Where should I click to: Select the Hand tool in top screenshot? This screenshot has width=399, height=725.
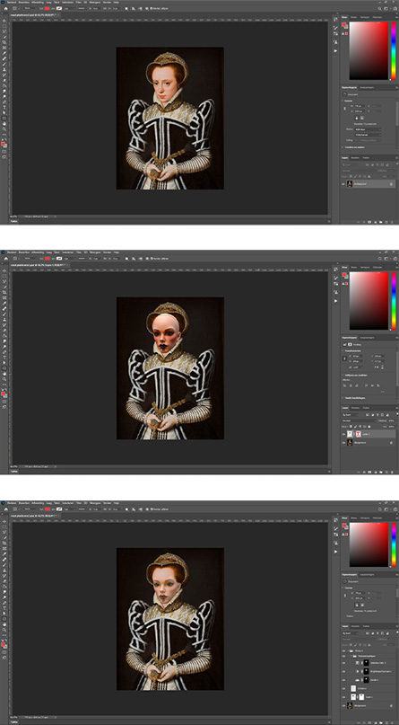coord(4,123)
